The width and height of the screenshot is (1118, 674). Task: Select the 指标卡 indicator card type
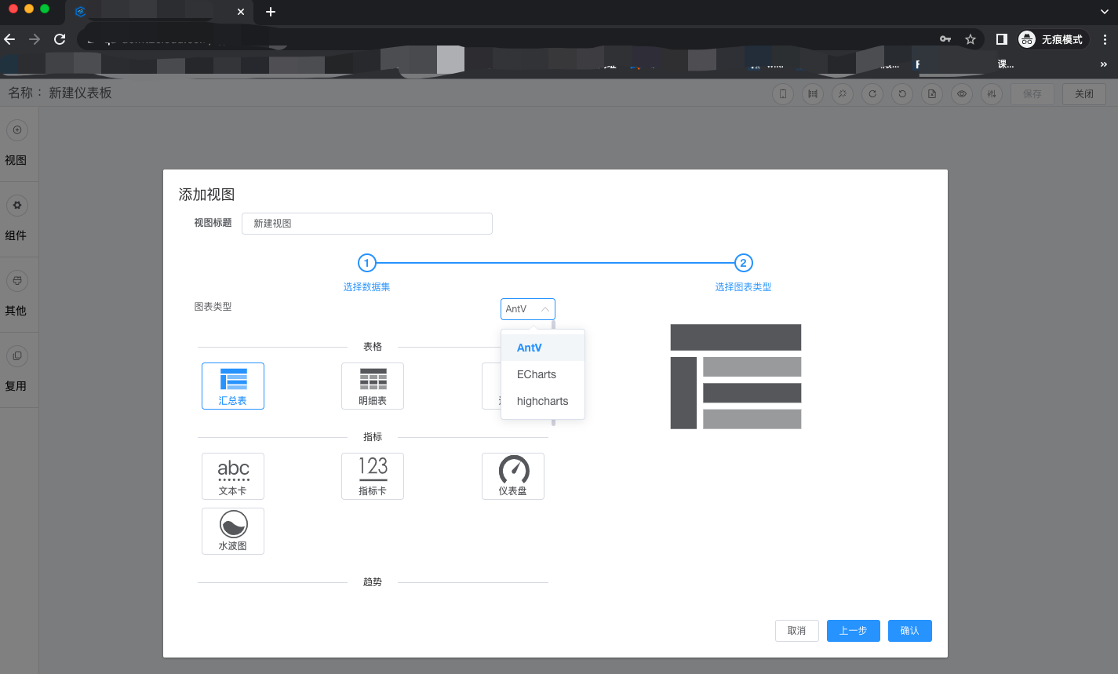[x=373, y=476]
